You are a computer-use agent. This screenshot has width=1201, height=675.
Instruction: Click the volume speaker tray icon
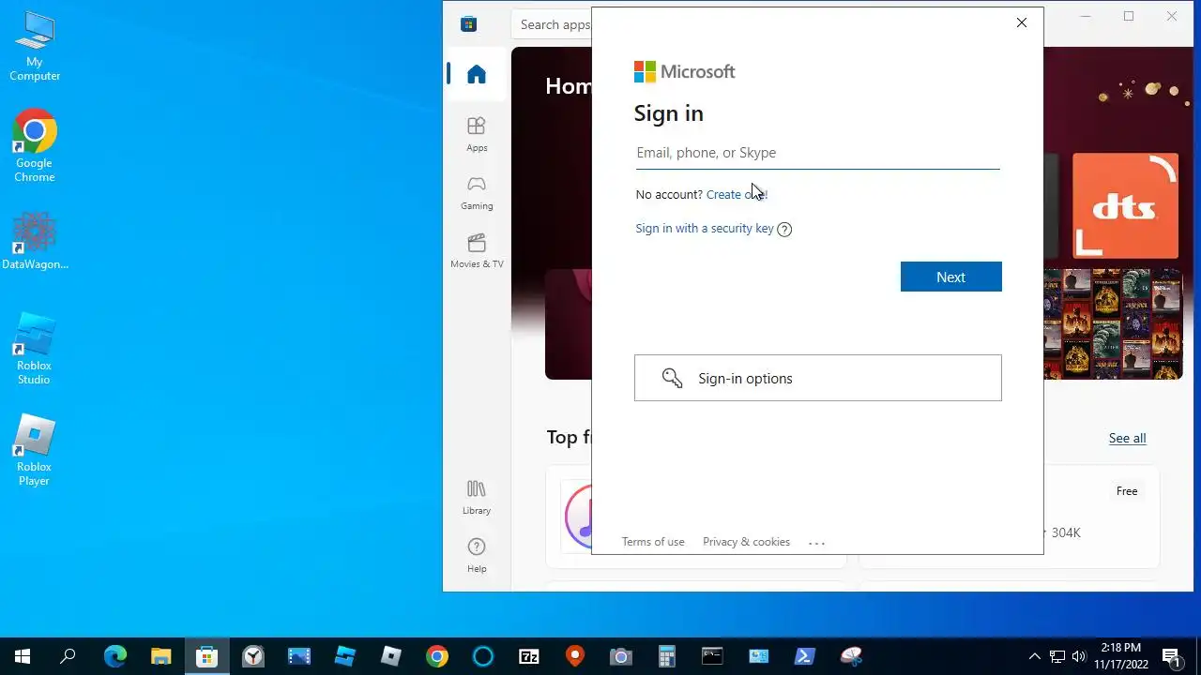coord(1079,656)
